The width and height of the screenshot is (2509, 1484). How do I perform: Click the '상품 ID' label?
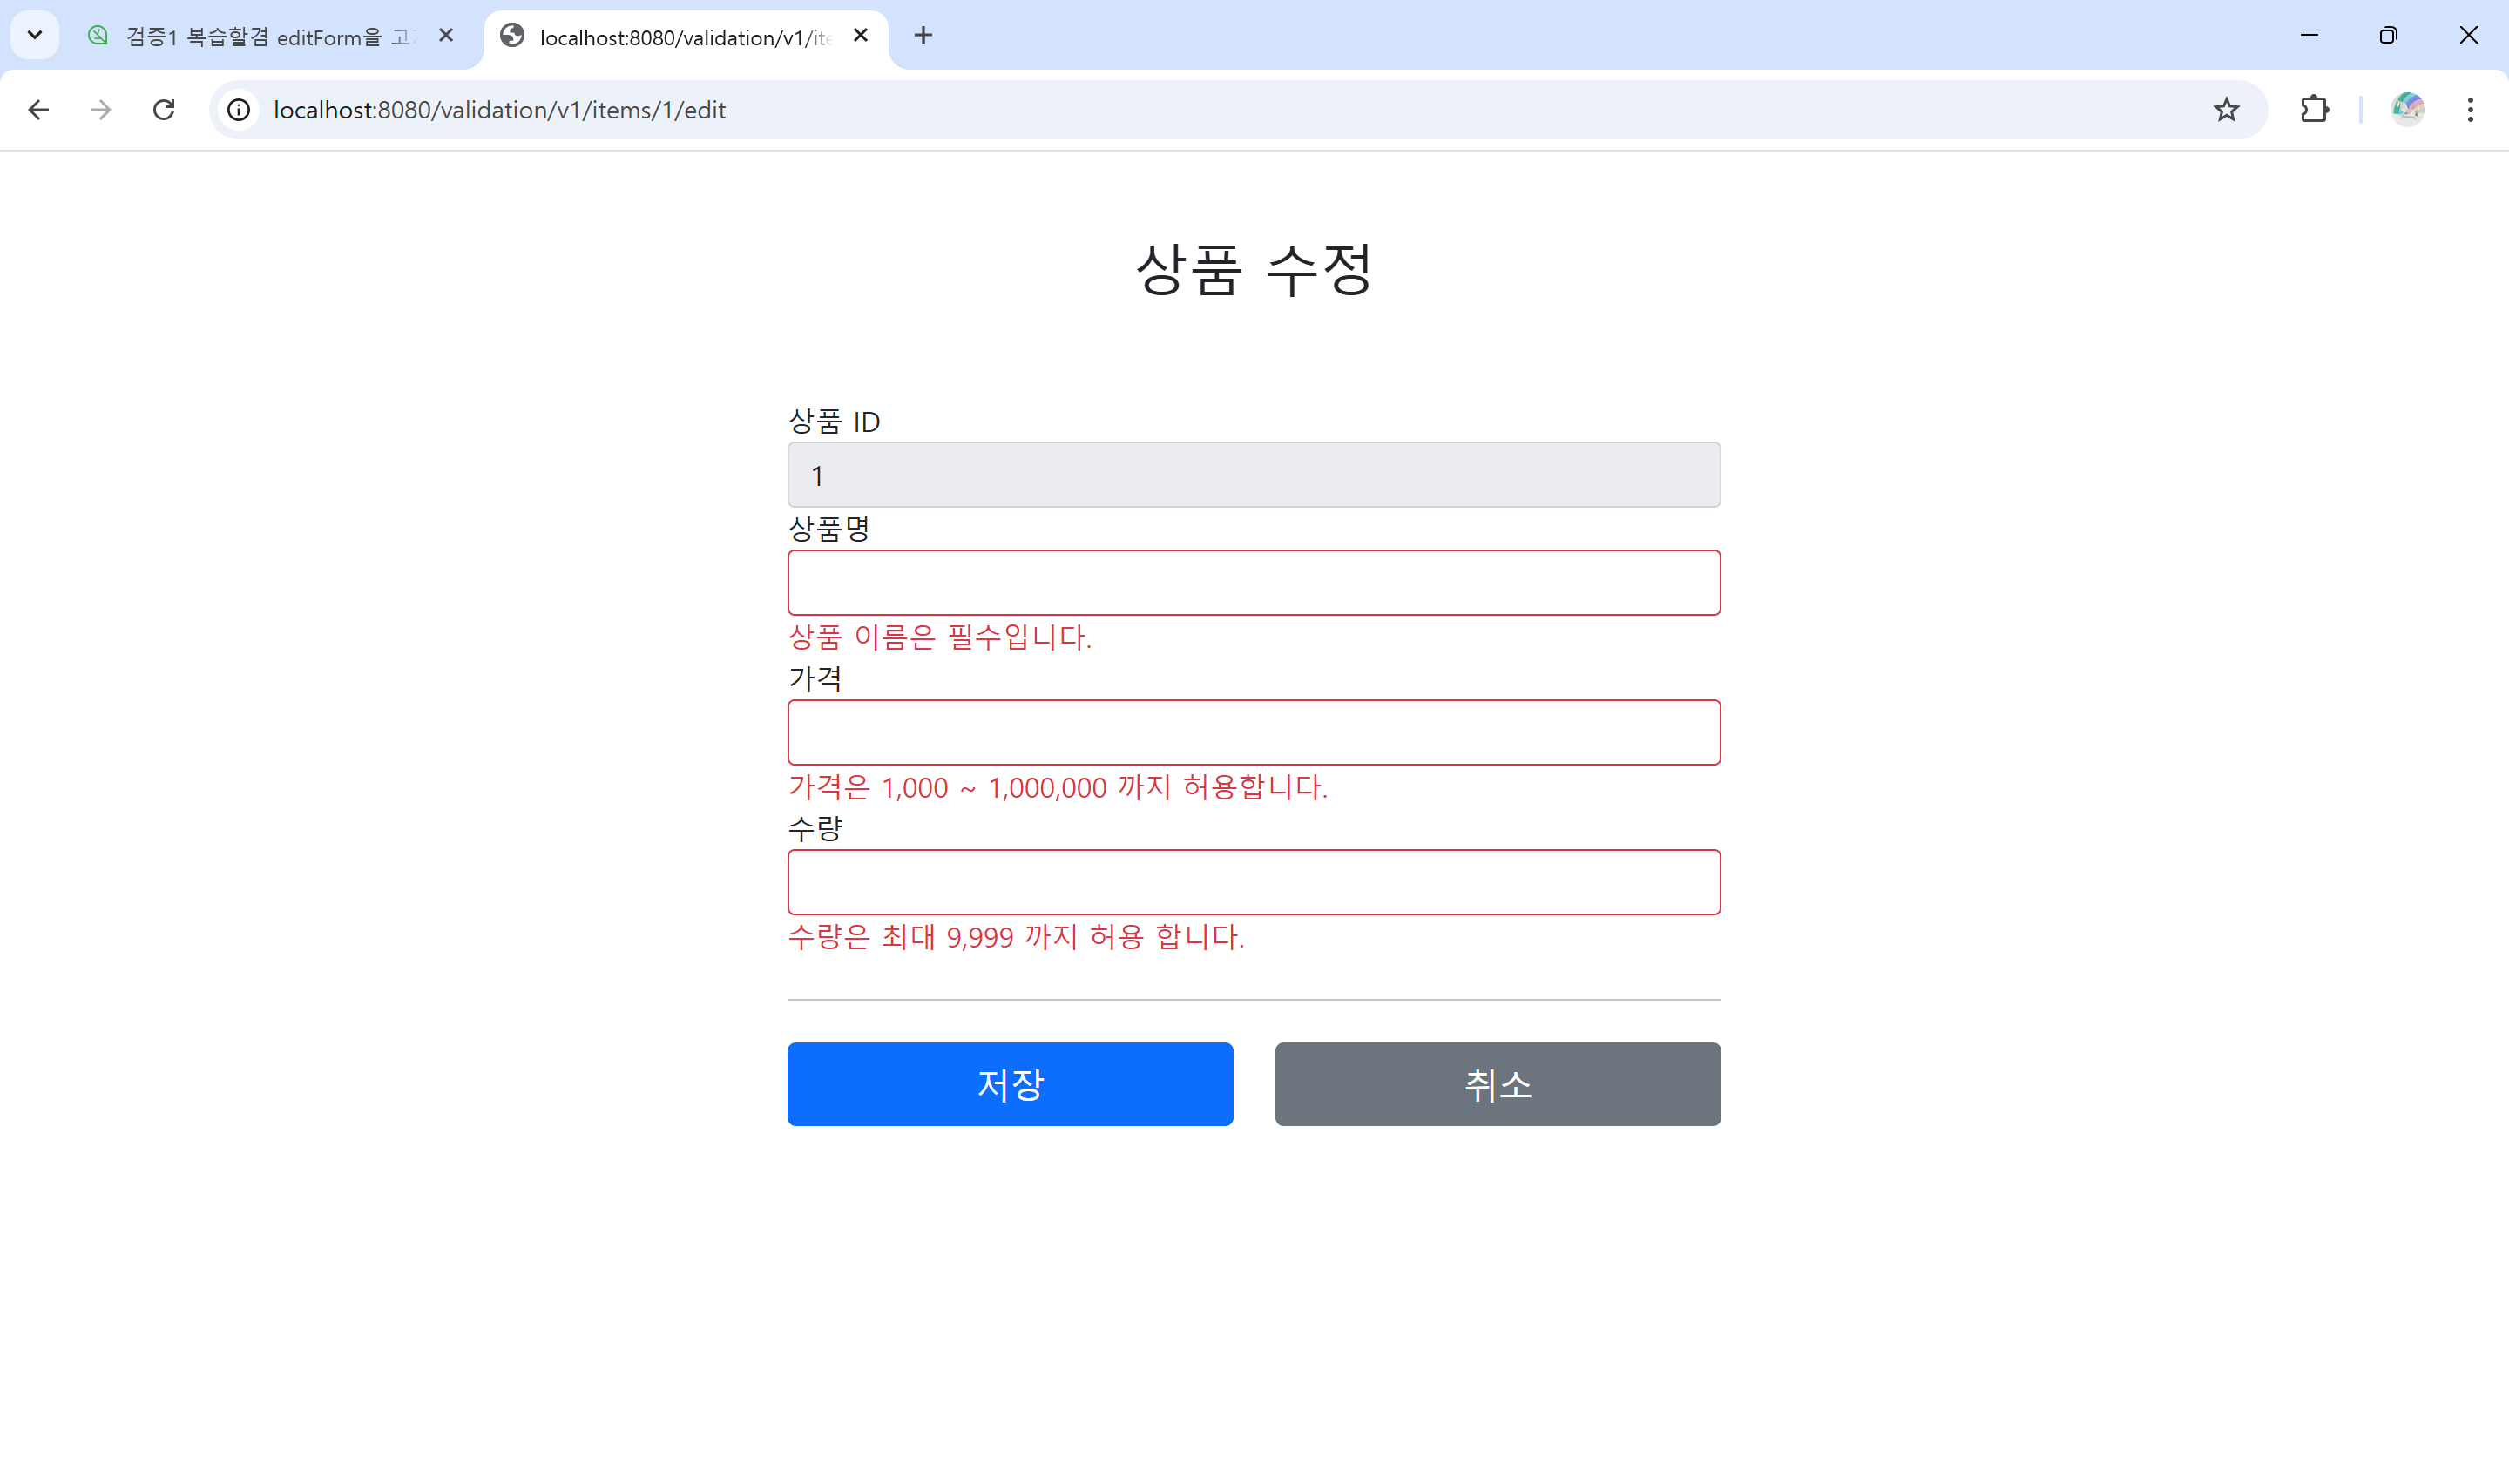coord(834,422)
